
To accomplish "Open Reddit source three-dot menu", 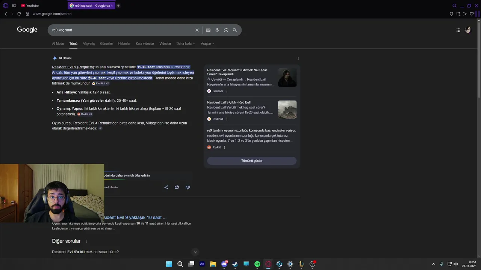I will click(224, 147).
